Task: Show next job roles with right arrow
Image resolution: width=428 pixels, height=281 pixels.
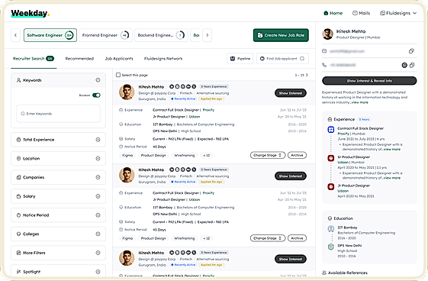Action: [208, 35]
